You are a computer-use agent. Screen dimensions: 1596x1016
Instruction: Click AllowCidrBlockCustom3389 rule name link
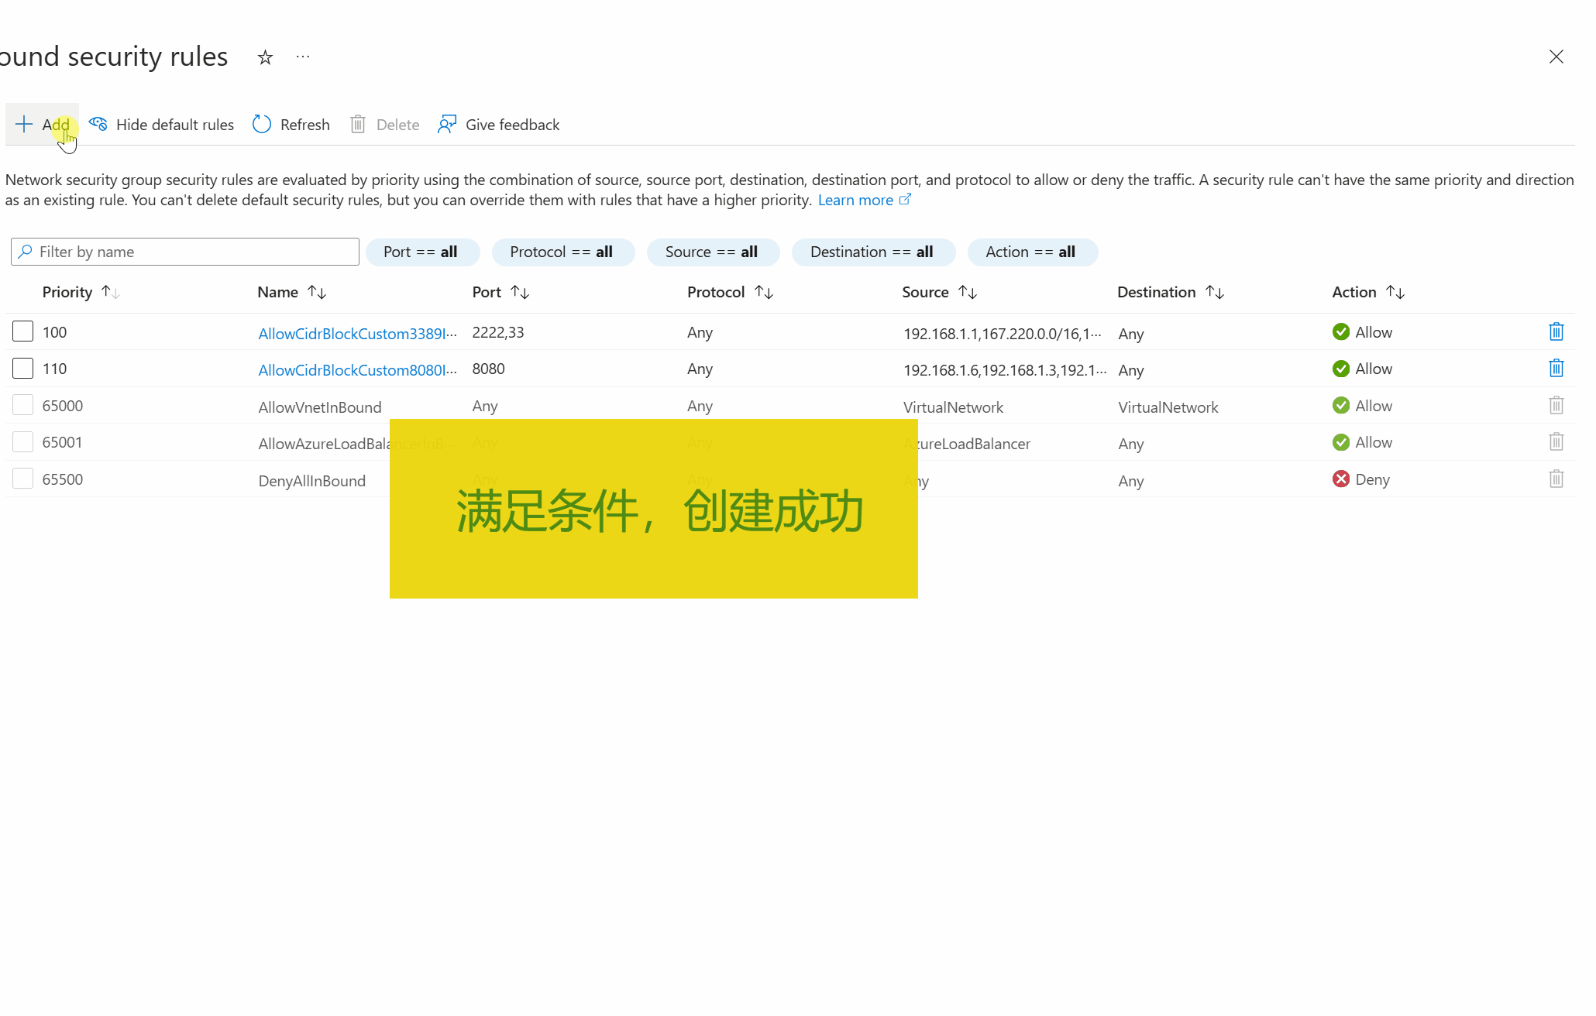[x=355, y=334]
